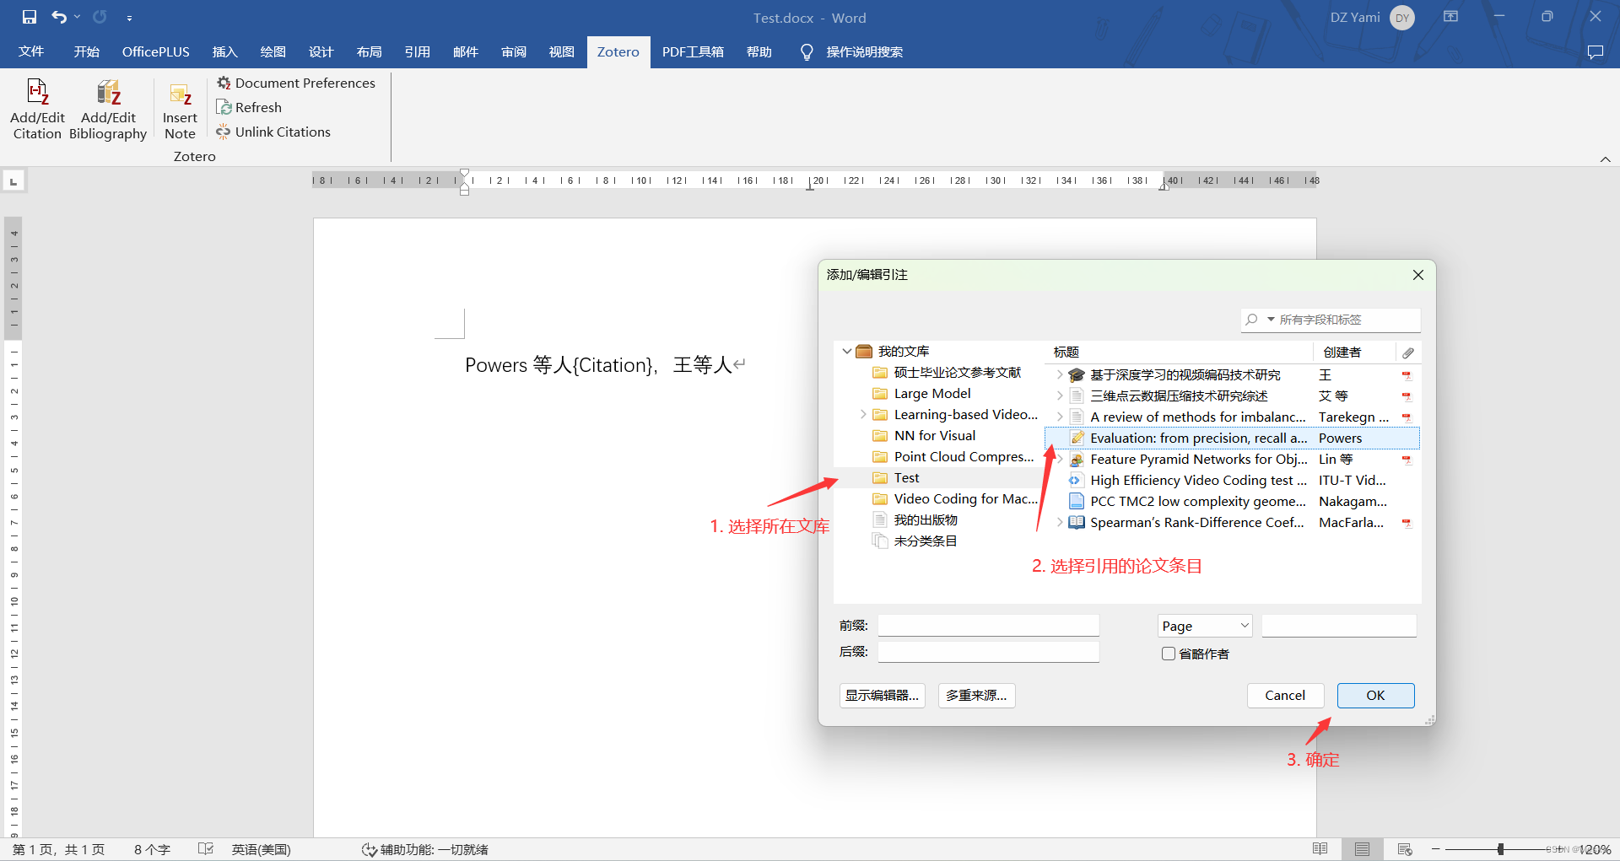Select the Large Model collection

pos(931,394)
